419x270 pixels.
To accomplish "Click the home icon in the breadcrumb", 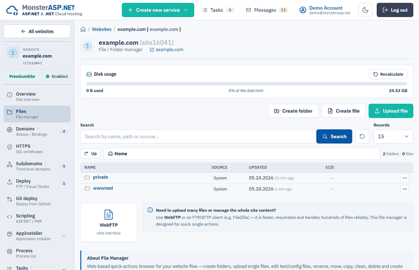I will 83,30.
